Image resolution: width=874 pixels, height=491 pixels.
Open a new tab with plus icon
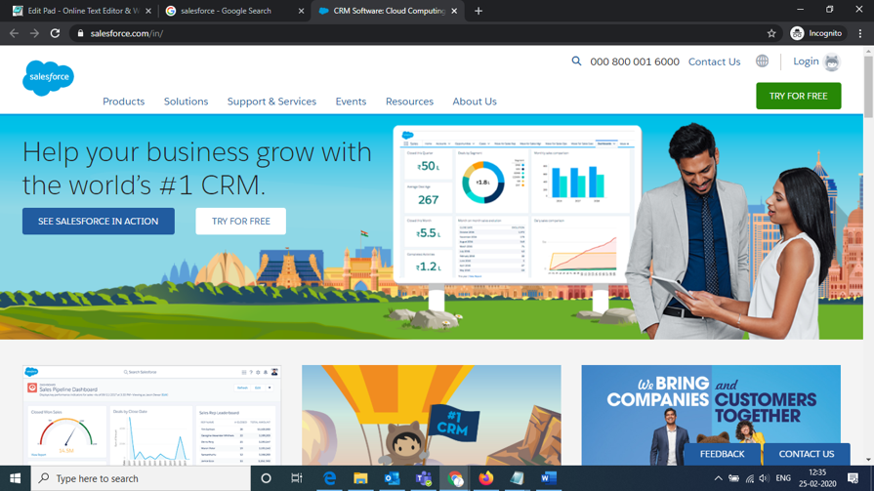coord(479,11)
